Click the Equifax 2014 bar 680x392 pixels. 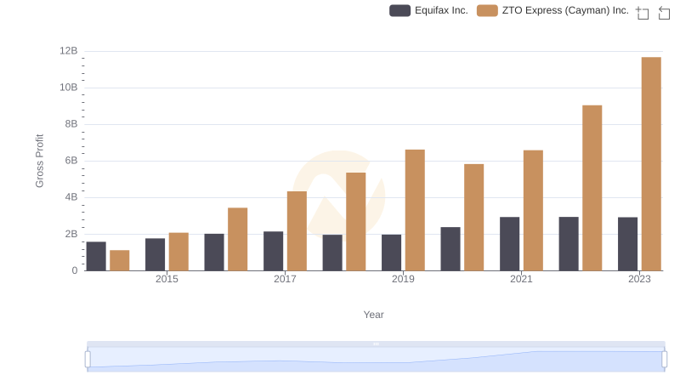[96, 256]
